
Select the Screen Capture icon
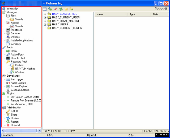(8, 86)
